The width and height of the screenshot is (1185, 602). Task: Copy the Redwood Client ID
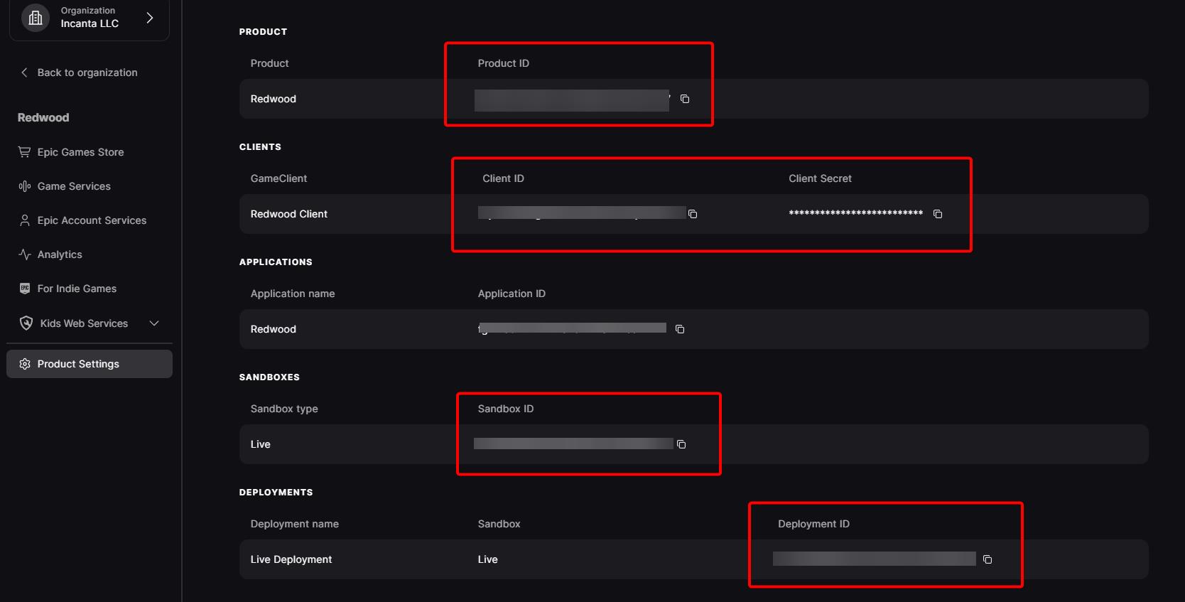(693, 213)
